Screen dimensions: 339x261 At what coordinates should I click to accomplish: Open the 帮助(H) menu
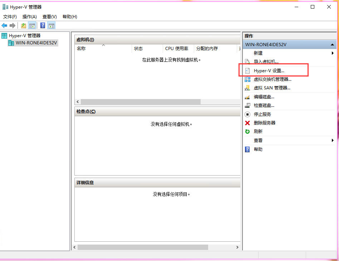point(70,17)
